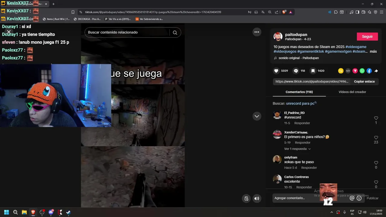Click the share page icon in address bar
386x217 pixels.
click(x=277, y=12)
